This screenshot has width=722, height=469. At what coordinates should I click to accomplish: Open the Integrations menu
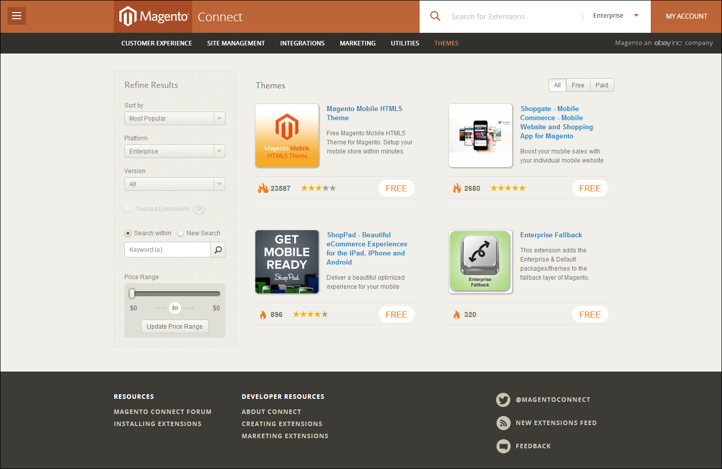[x=302, y=43]
